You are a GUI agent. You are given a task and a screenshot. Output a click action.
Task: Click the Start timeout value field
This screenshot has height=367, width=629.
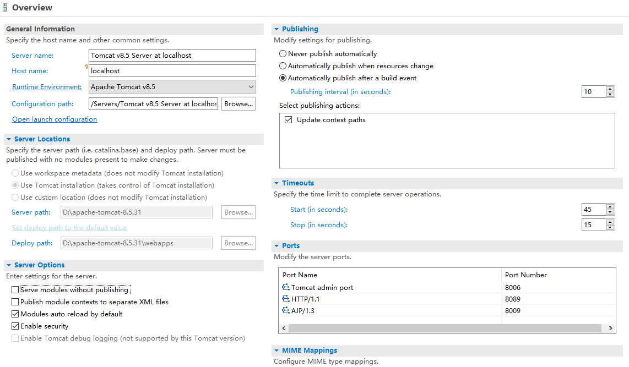click(x=594, y=210)
